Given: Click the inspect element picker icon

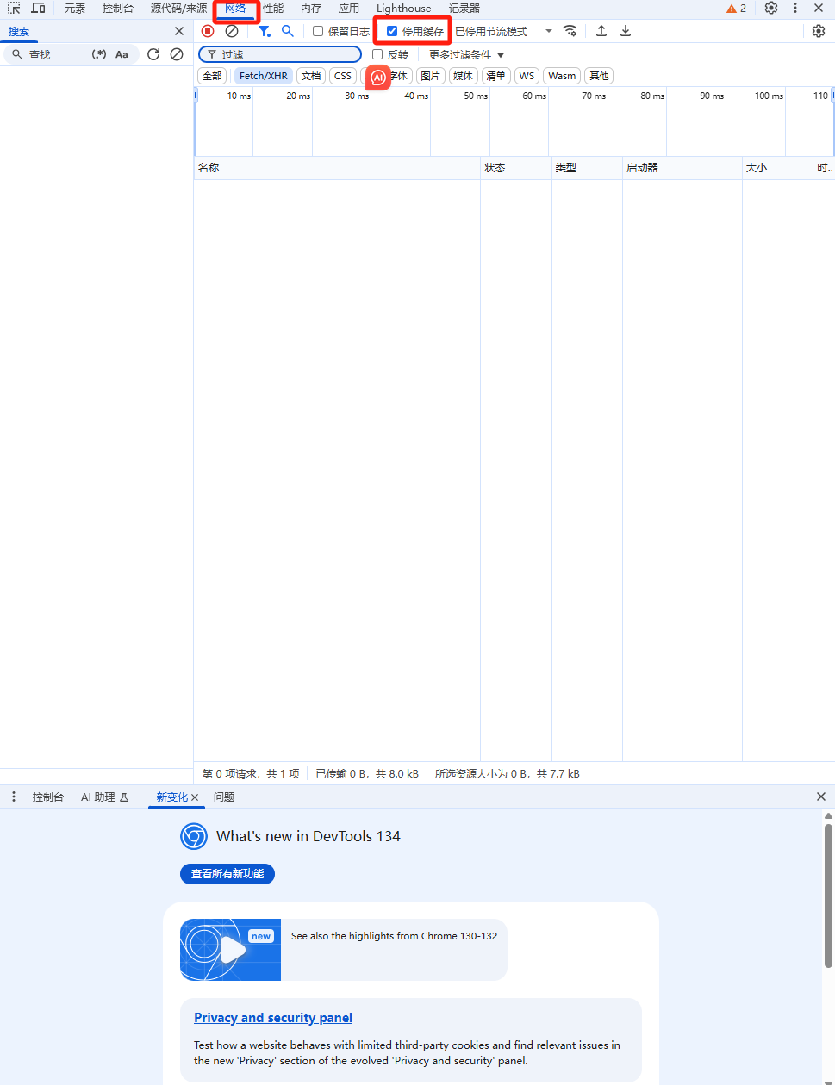Looking at the screenshot, I should (14, 8).
